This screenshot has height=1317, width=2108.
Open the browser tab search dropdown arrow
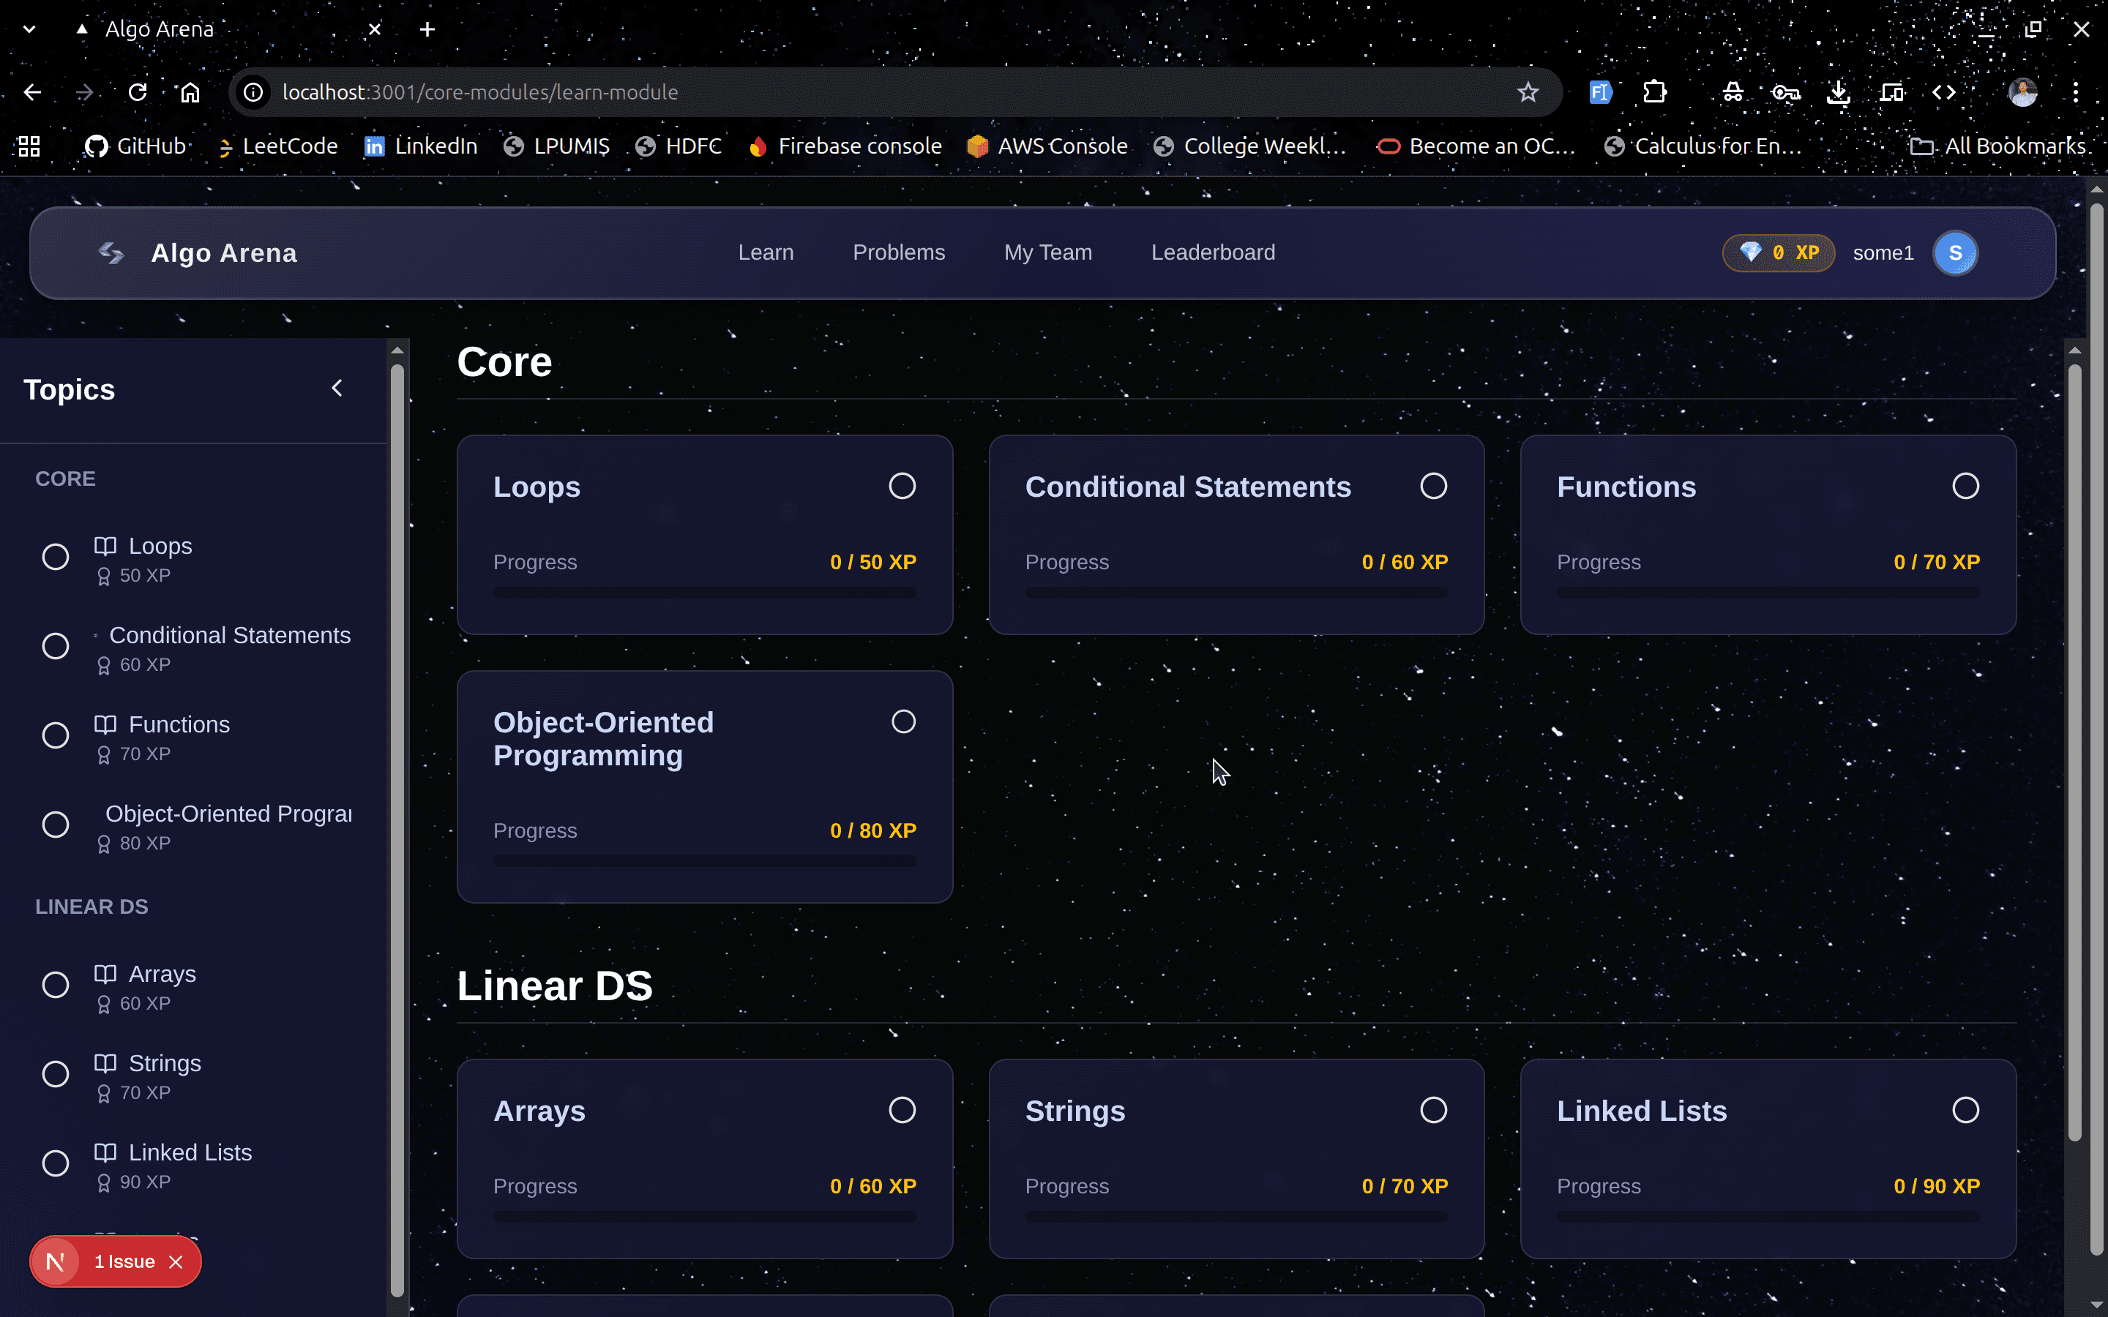pyautogui.click(x=29, y=29)
